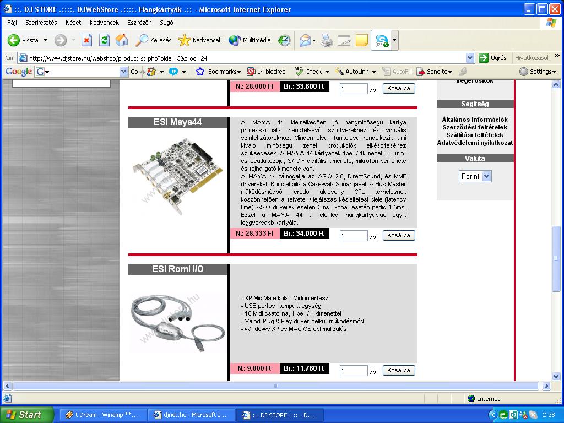Viewport: 564px width, 423px height.
Task: Click the AutoFill toolbar button
Action: (x=397, y=72)
